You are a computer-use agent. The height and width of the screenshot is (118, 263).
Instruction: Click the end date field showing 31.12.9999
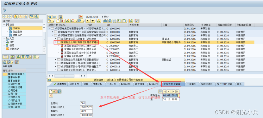pyautogui.click(x=171, y=99)
